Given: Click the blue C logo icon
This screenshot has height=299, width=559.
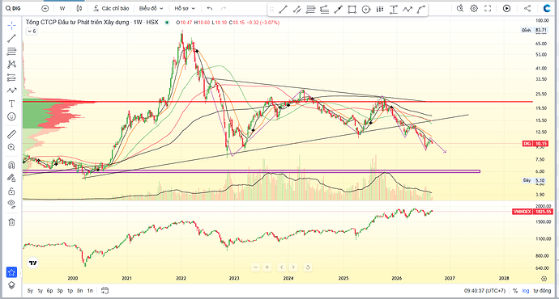Looking at the screenshot, I should click(547, 8).
